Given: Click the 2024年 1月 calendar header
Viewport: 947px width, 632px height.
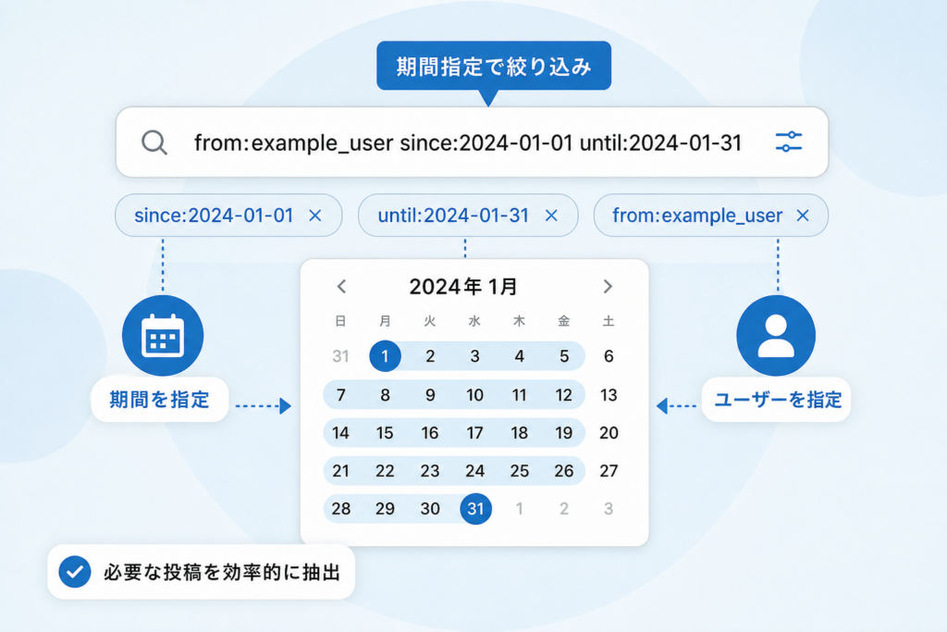Looking at the screenshot, I should pyautogui.click(x=463, y=287).
